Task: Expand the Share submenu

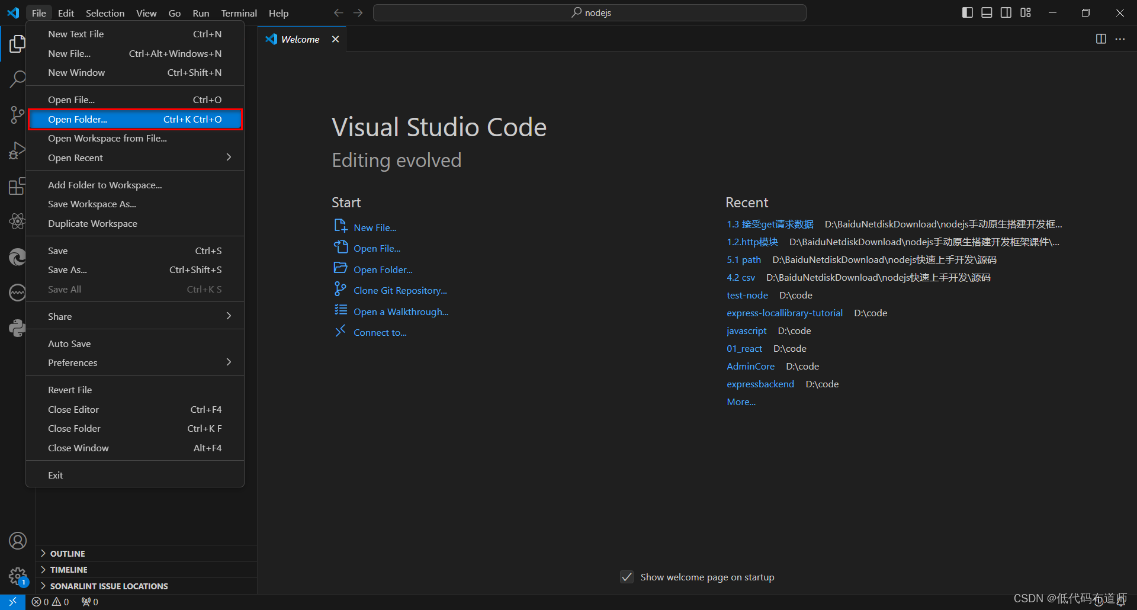Action: click(135, 316)
